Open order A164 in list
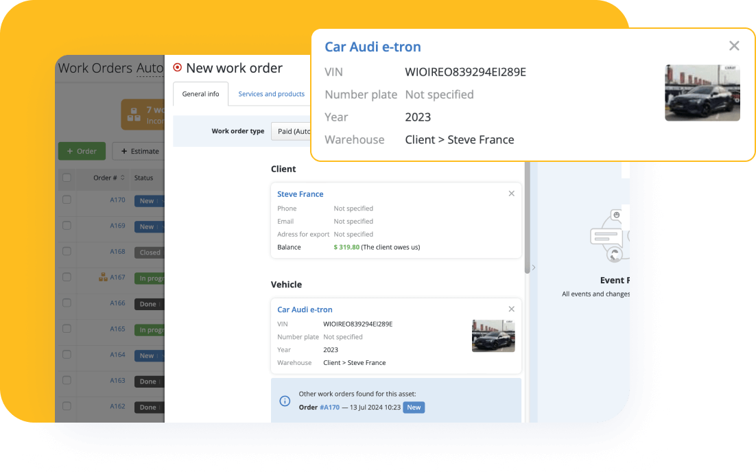This screenshot has height=472, width=756. (117, 355)
